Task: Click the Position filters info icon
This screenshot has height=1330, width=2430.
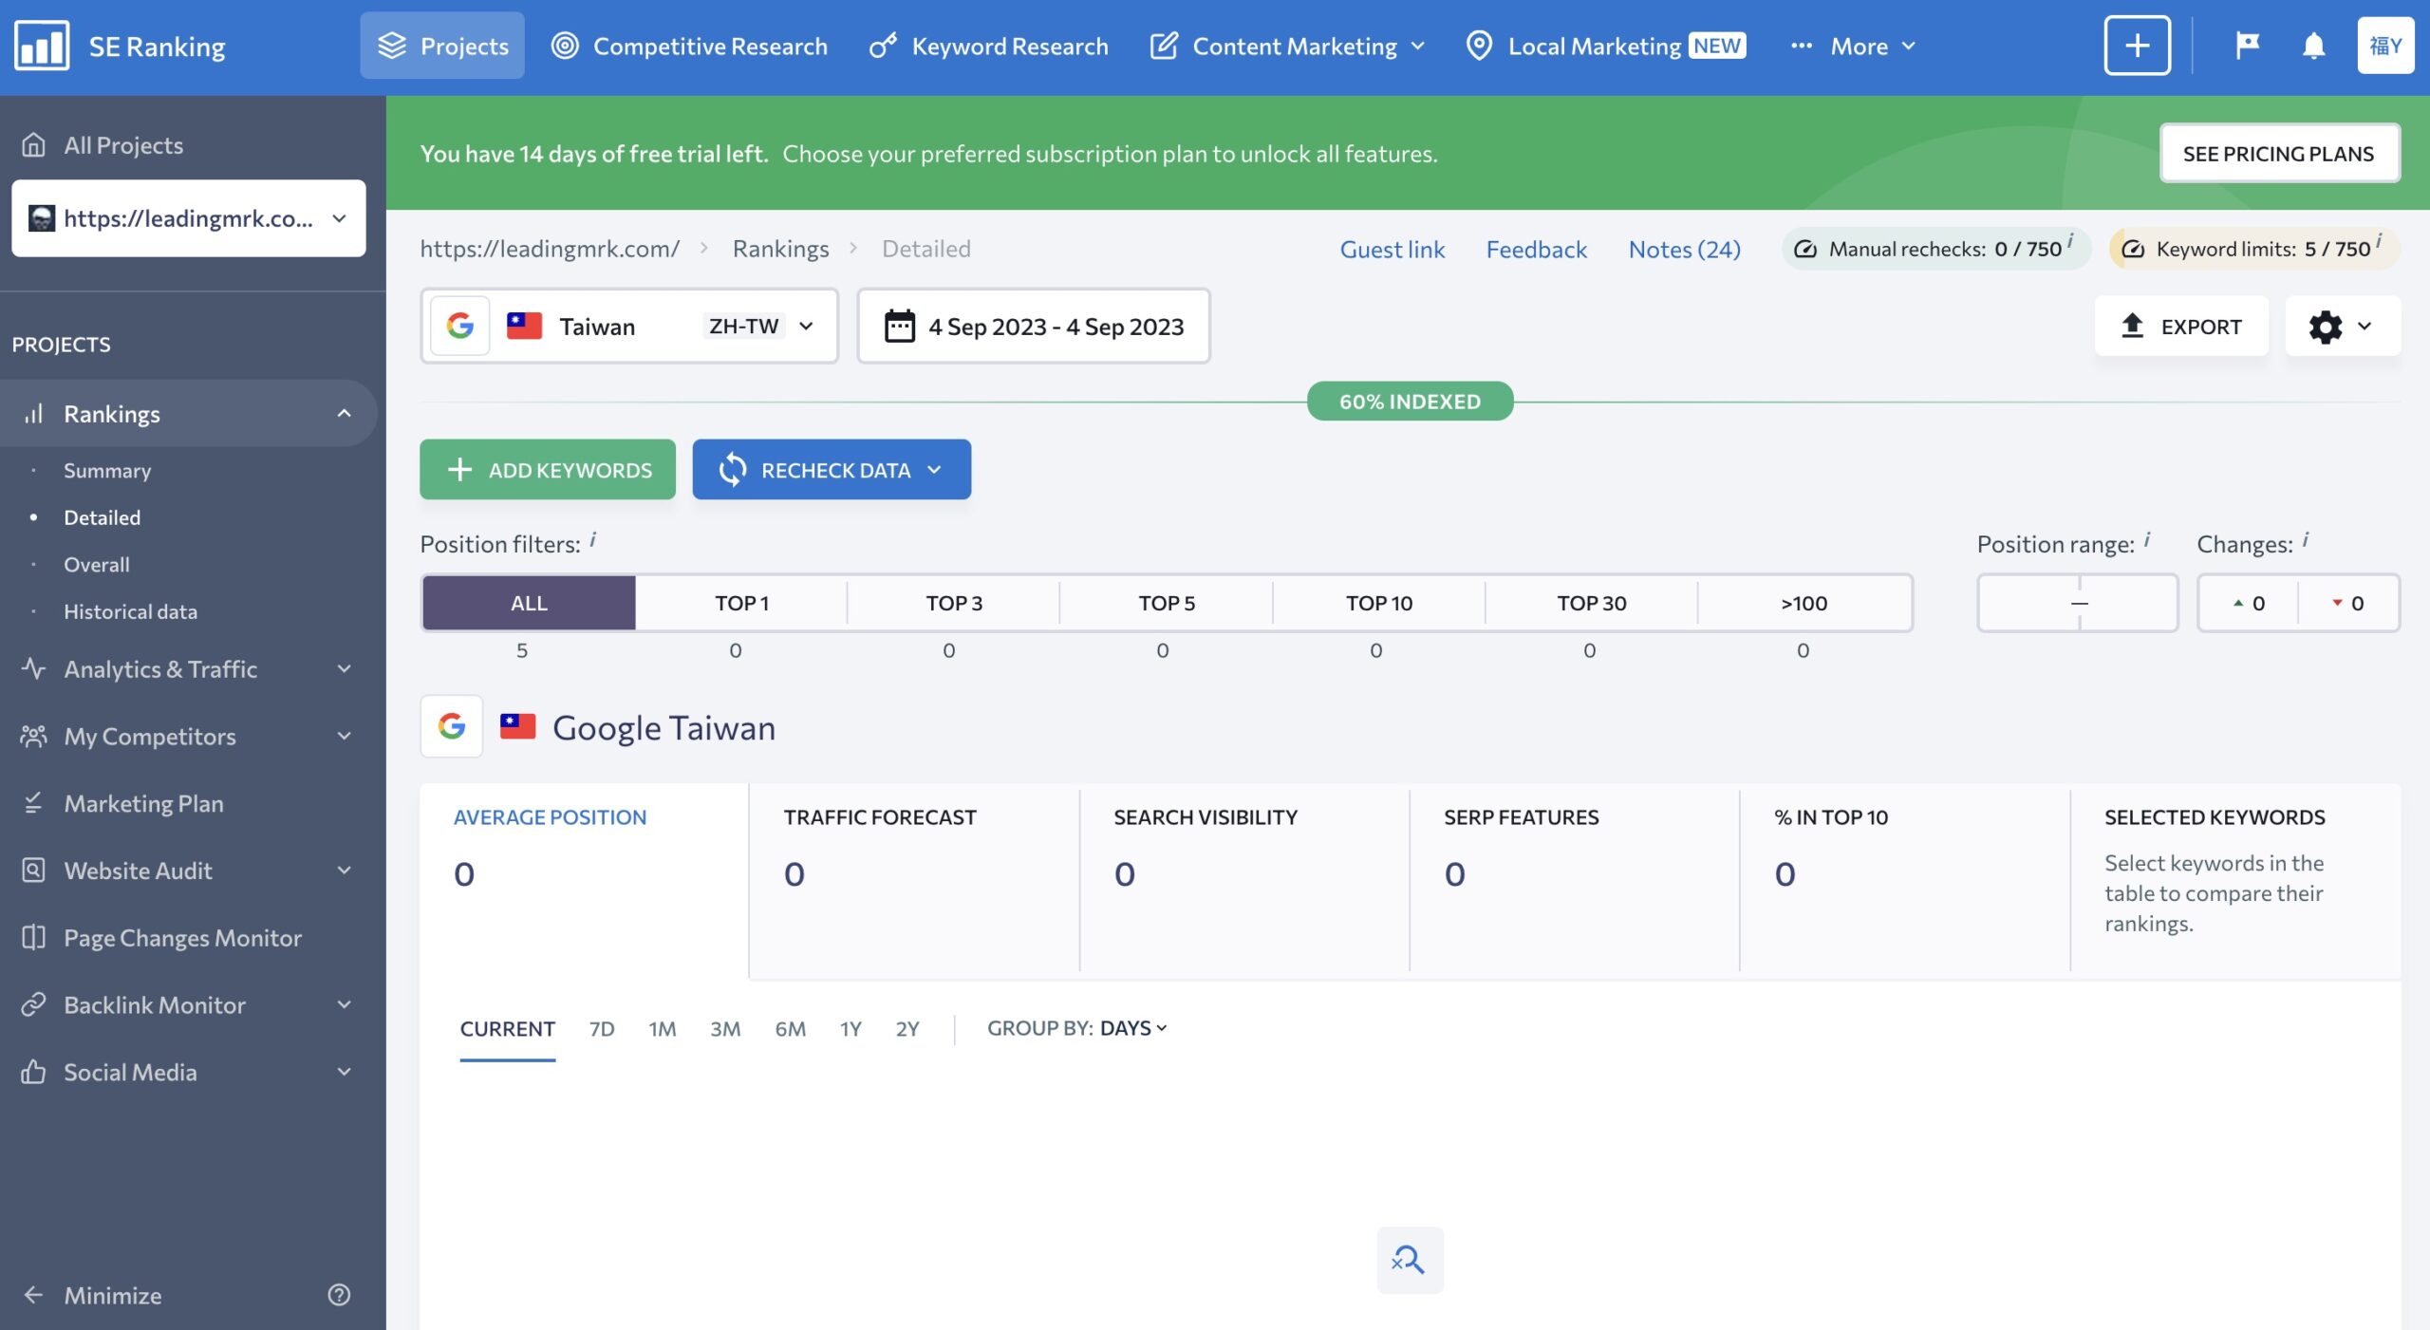Action: (593, 540)
